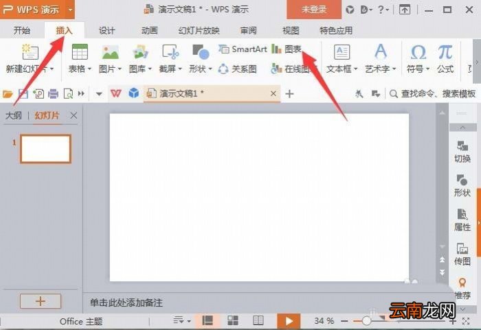The width and height of the screenshot is (481, 330).
Task: Open the 图库 gallery icon
Action: [x=140, y=52]
